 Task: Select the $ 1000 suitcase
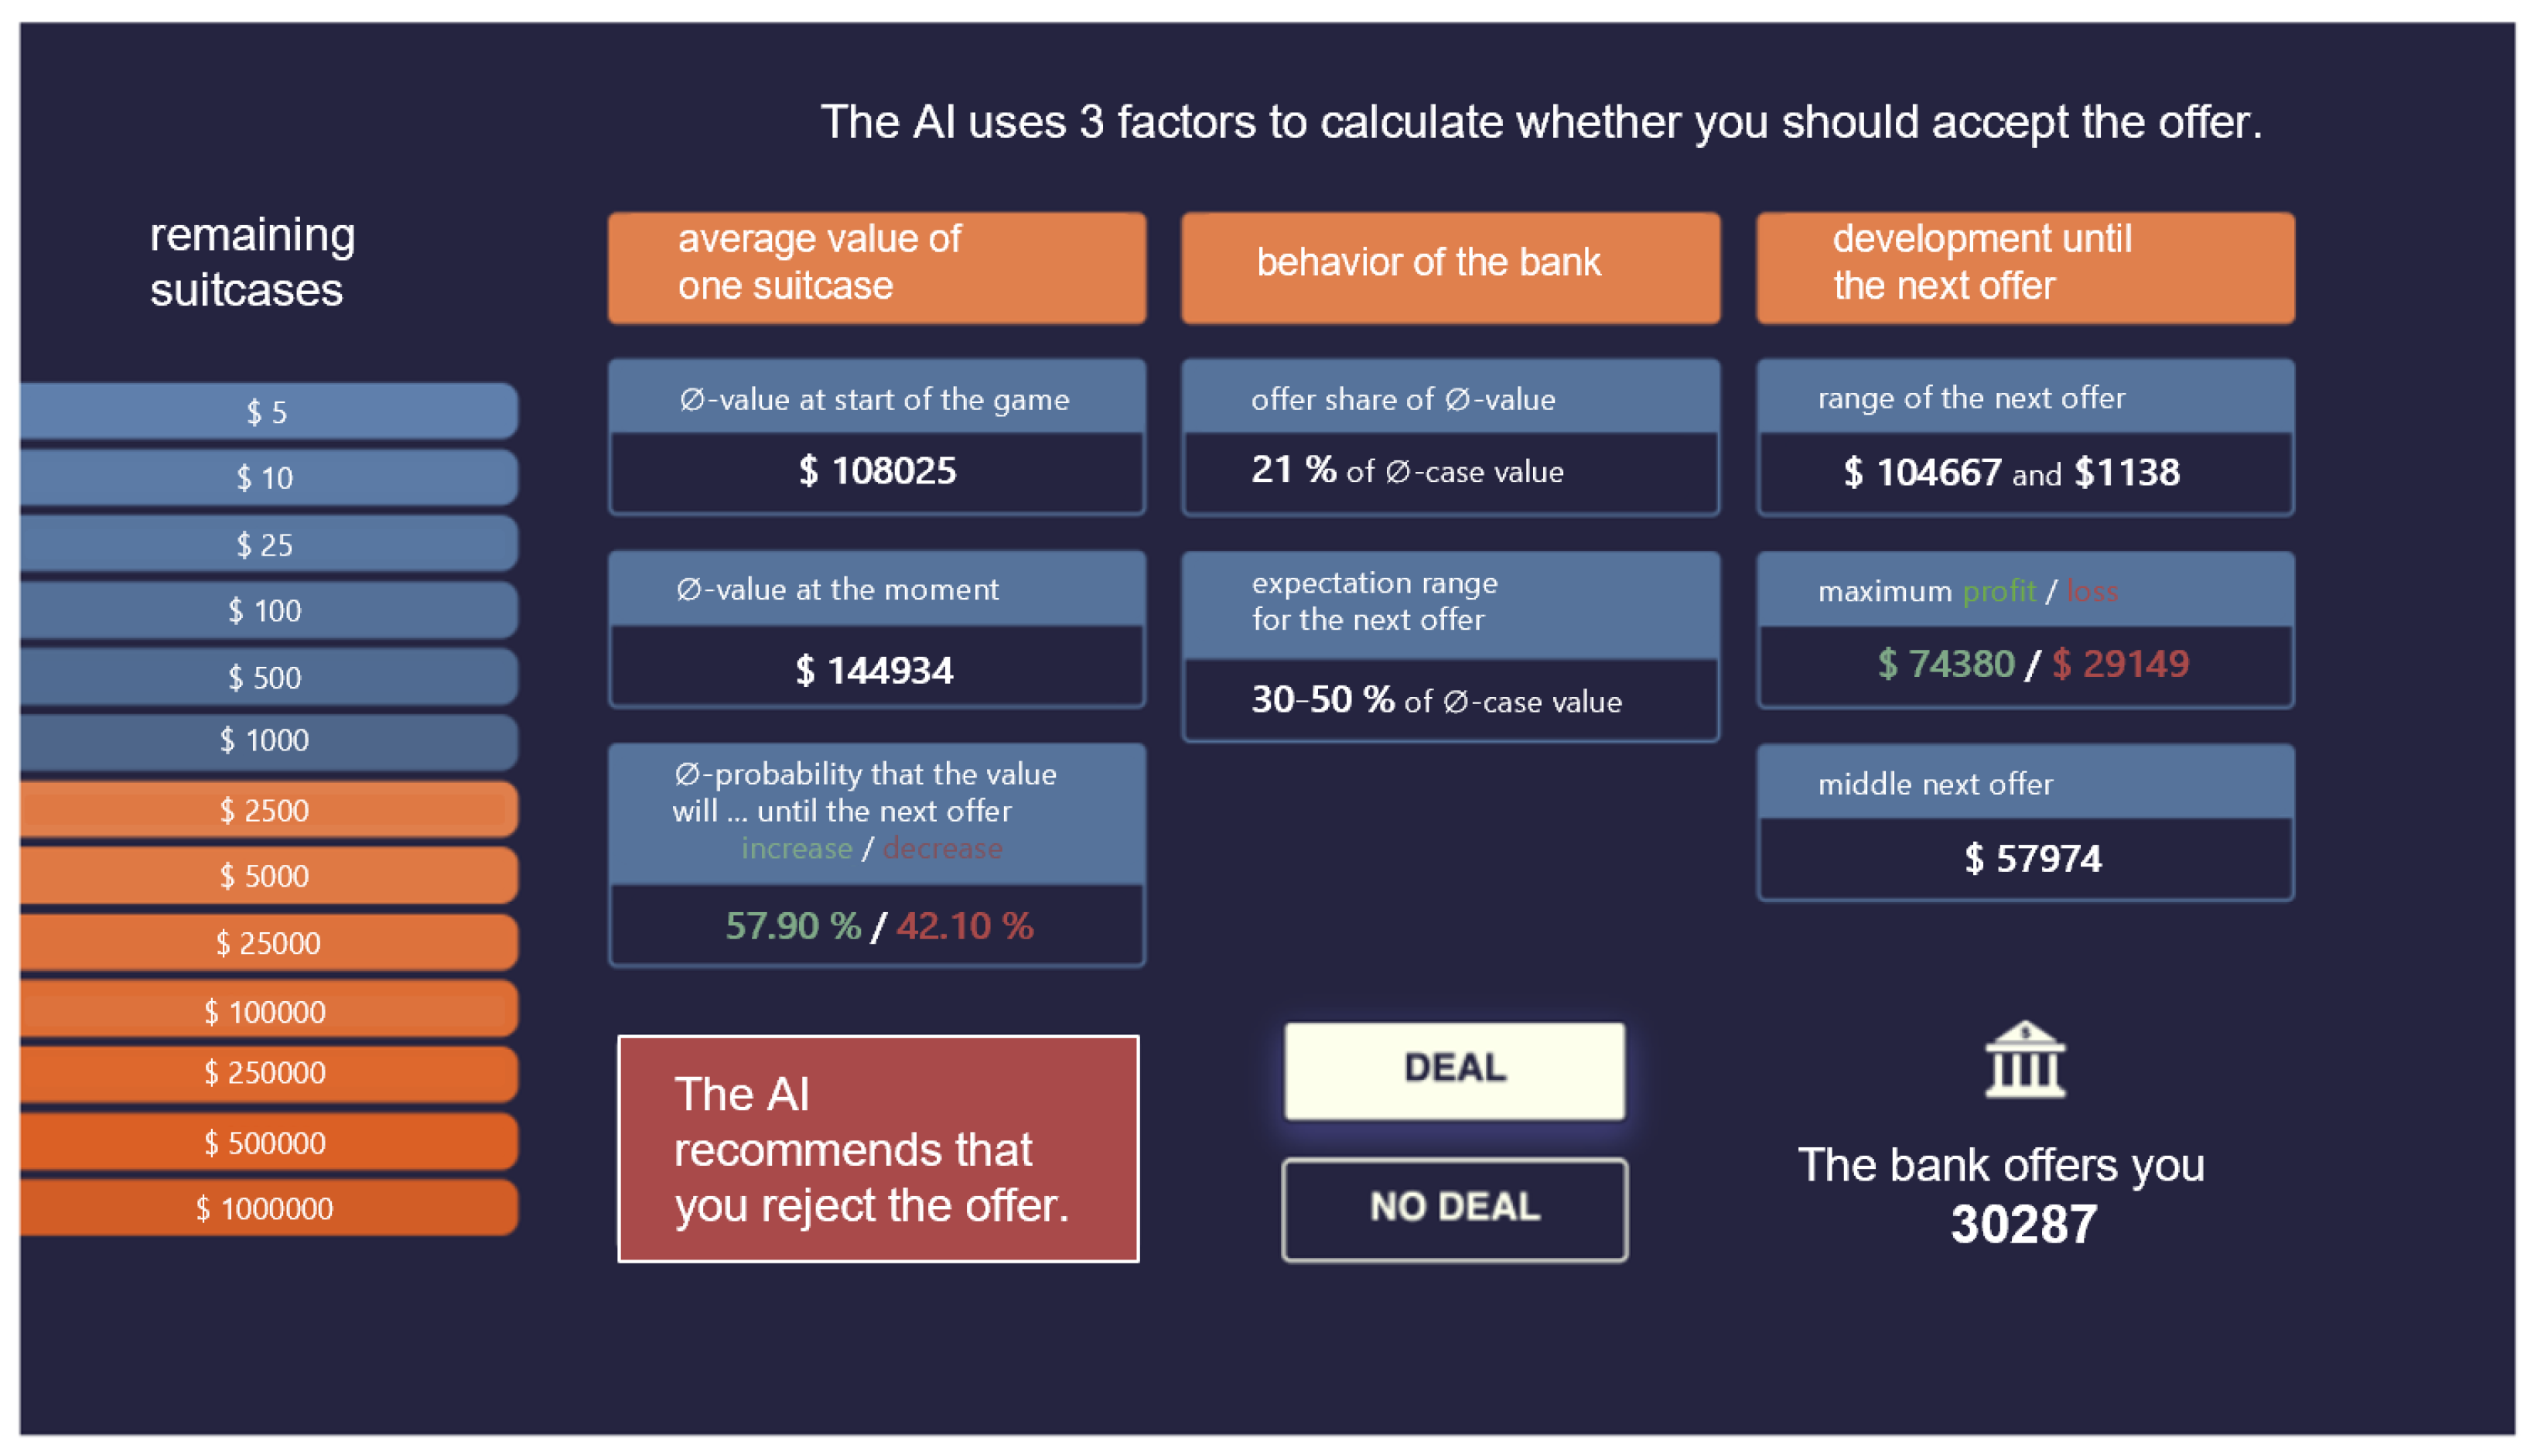pyautogui.click(x=266, y=740)
